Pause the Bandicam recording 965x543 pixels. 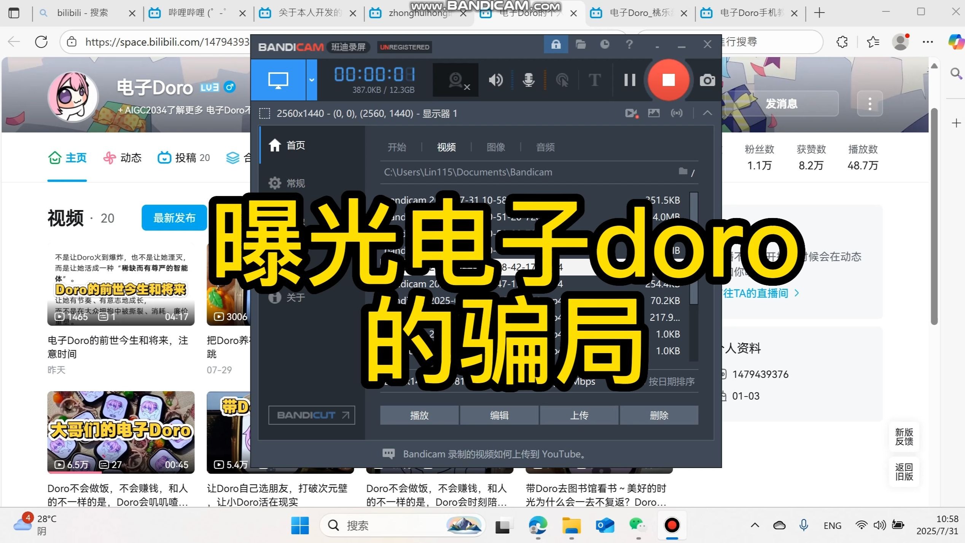point(630,80)
